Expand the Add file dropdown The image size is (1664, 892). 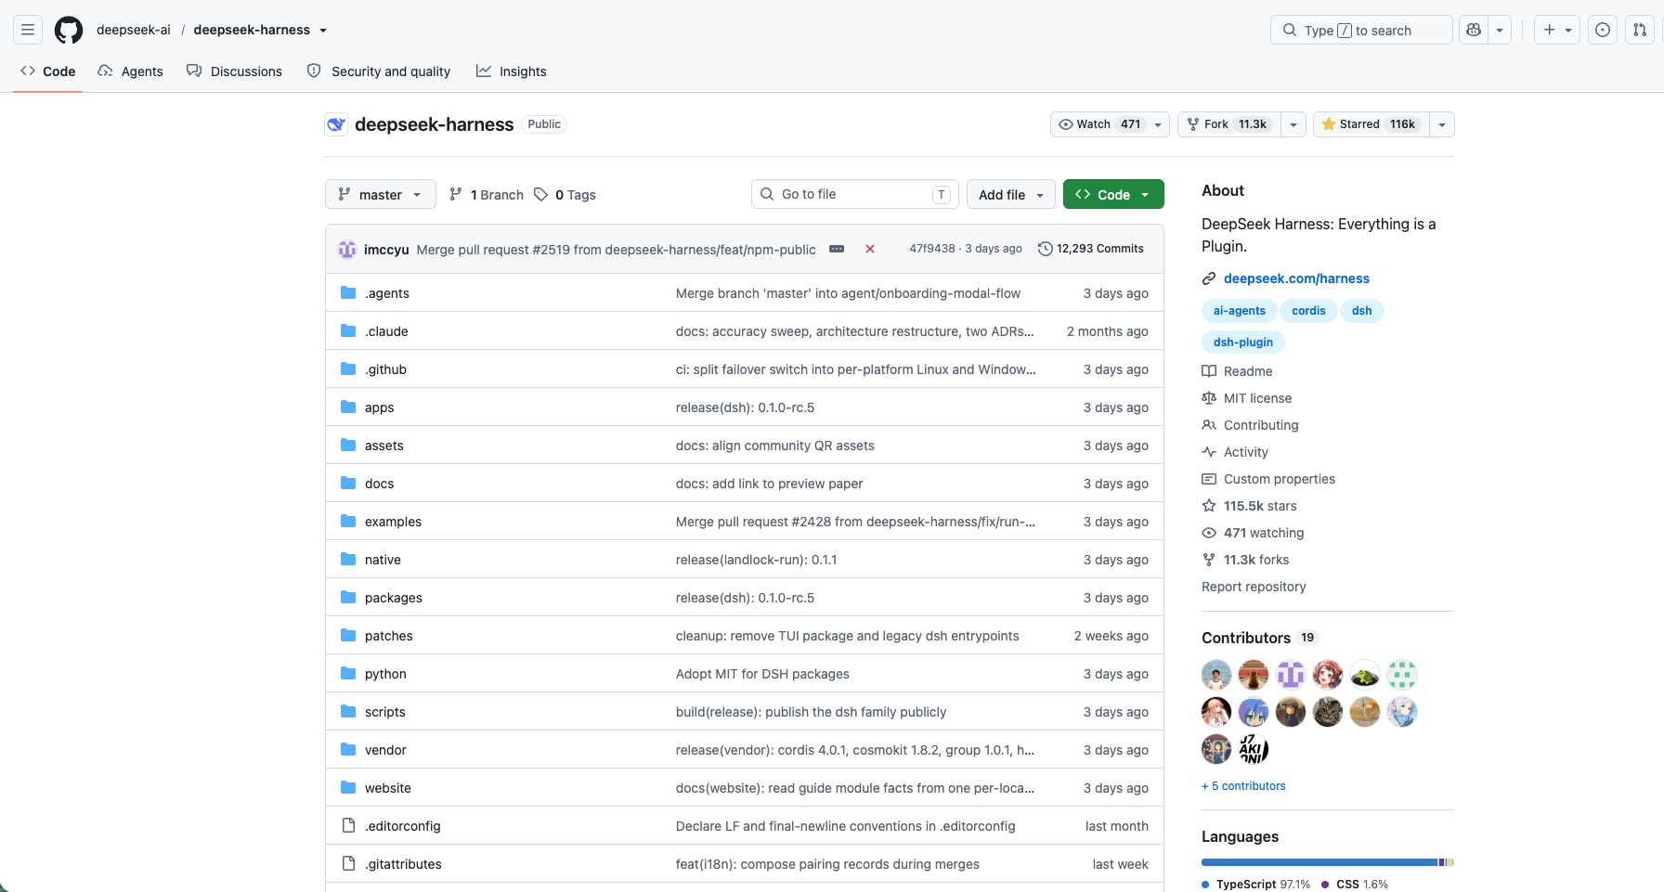(x=1011, y=195)
